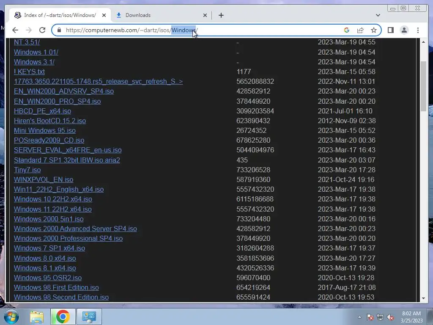This screenshot has height=325, width=433.
Task: Download Windows 7 SP1 x64.iso
Action: pyautogui.click(x=49, y=248)
